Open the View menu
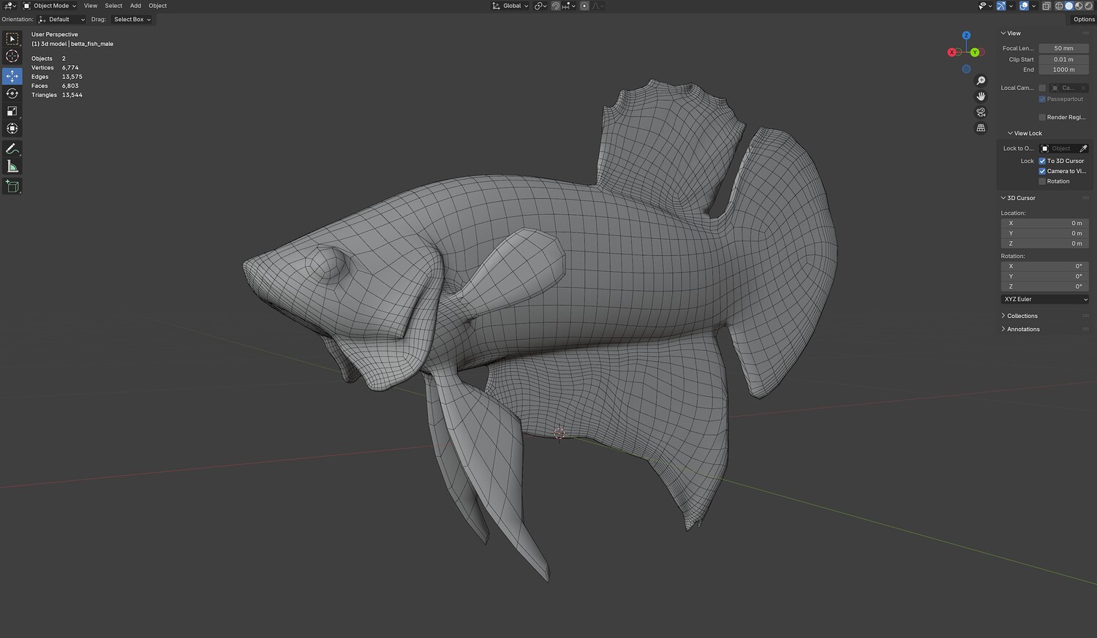This screenshot has width=1097, height=638. point(91,6)
